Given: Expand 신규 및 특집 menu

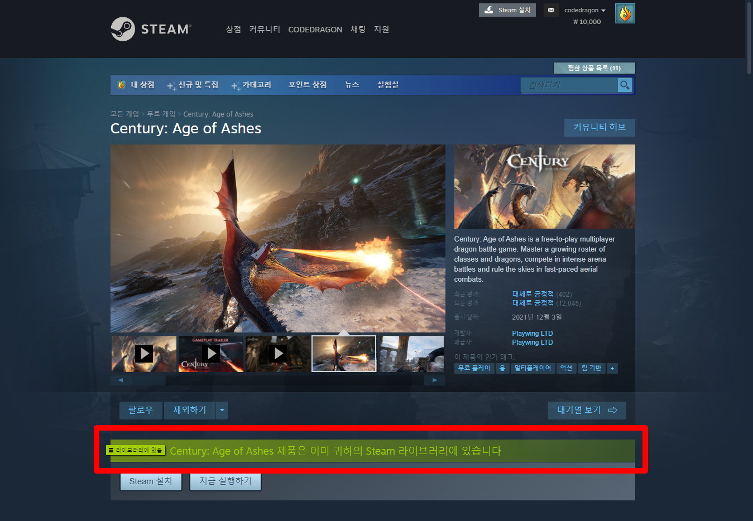Looking at the screenshot, I should coord(193,85).
